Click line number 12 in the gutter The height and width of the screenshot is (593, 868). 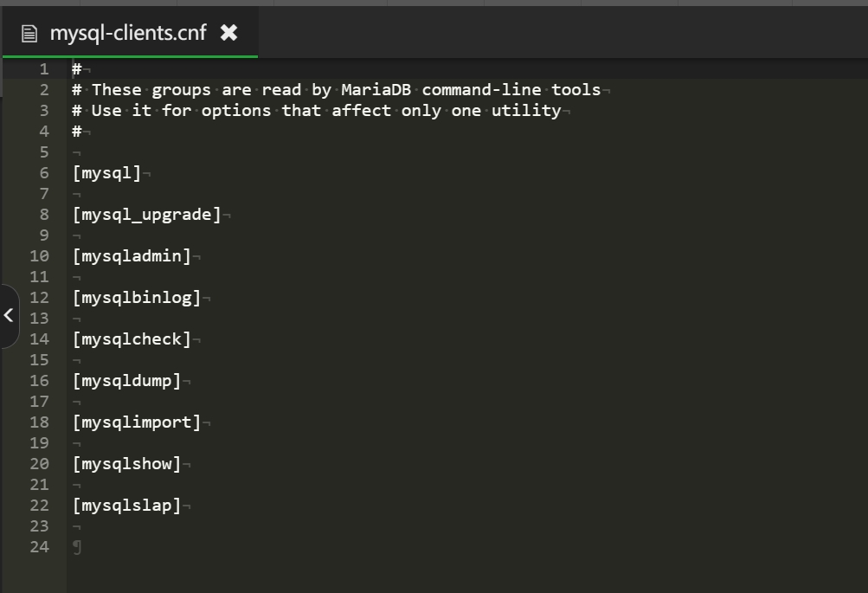pos(39,297)
